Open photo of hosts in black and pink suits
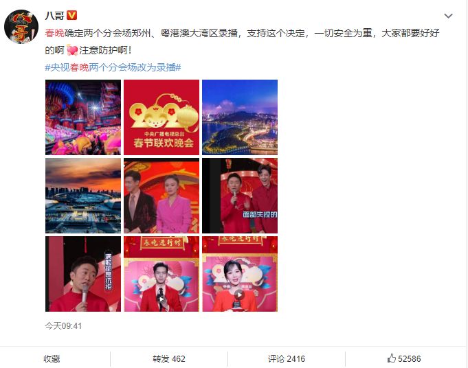The image size is (468, 368). click(161, 196)
